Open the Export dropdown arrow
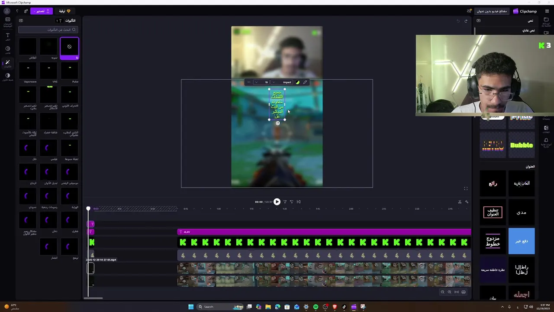 click(34, 11)
